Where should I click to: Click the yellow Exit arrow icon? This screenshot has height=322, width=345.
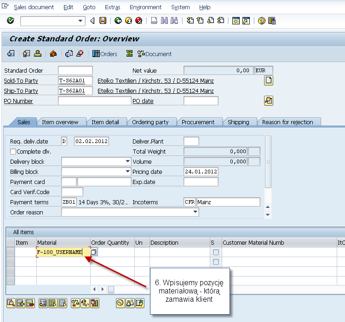coord(128,21)
